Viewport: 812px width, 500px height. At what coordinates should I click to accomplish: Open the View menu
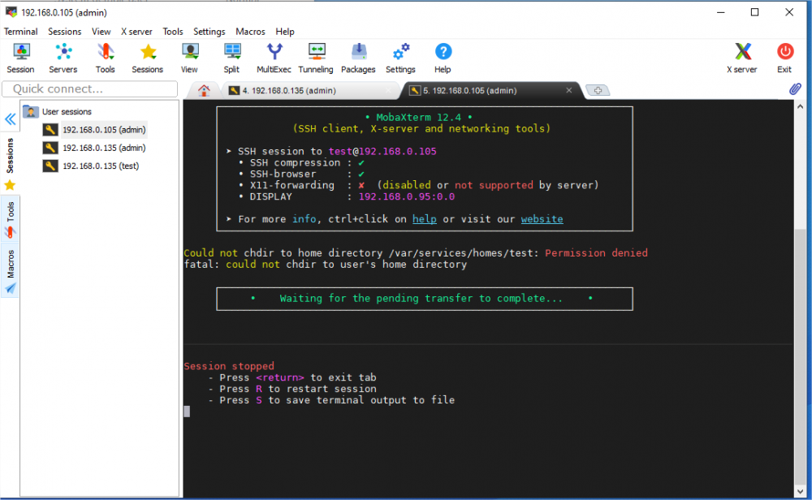(x=101, y=32)
